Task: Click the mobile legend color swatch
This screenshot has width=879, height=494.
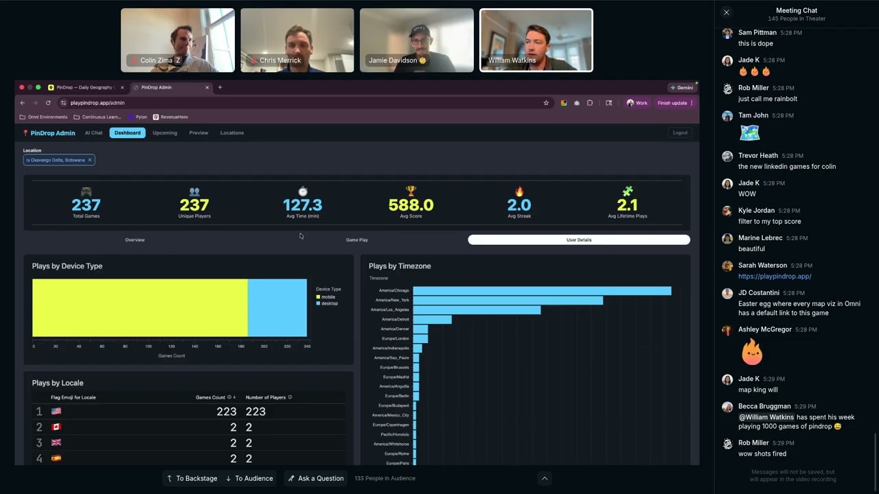Action: pos(318,297)
